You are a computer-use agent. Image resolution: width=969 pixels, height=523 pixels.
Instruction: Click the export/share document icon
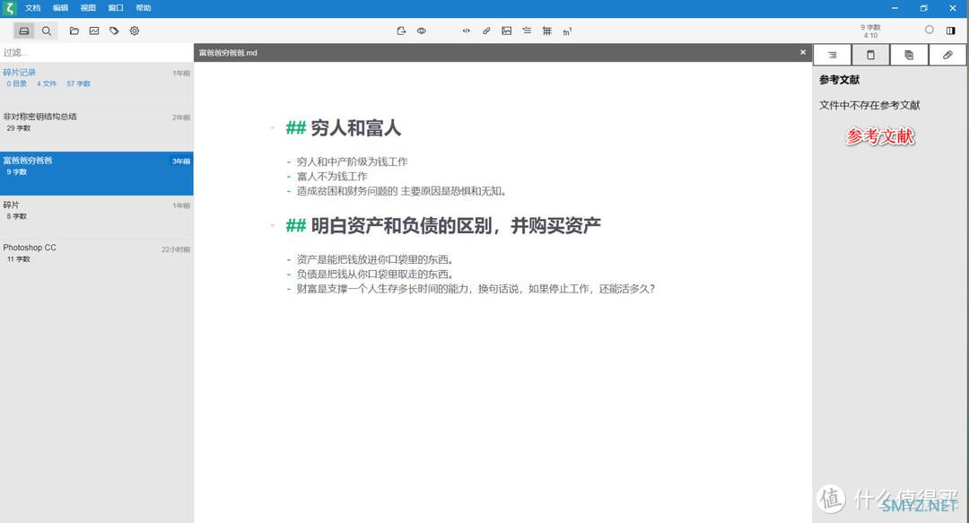tap(401, 31)
